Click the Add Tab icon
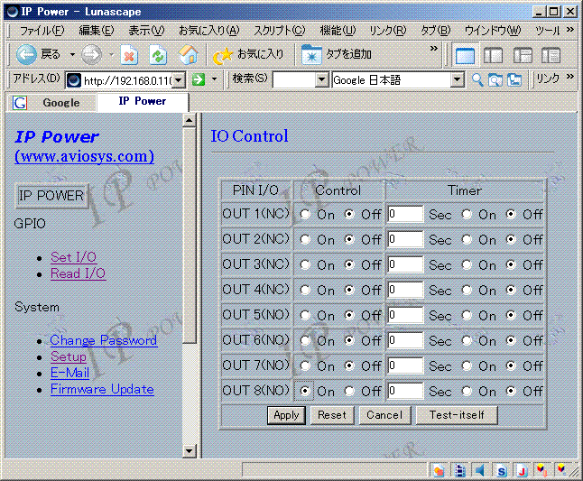 click(x=311, y=55)
